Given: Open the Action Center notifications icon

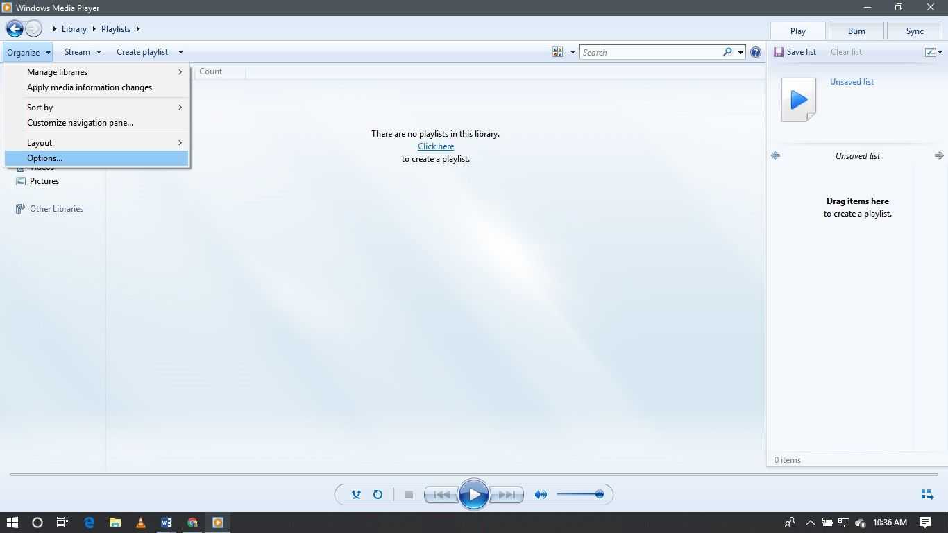Looking at the screenshot, I should (x=925, y=523).
